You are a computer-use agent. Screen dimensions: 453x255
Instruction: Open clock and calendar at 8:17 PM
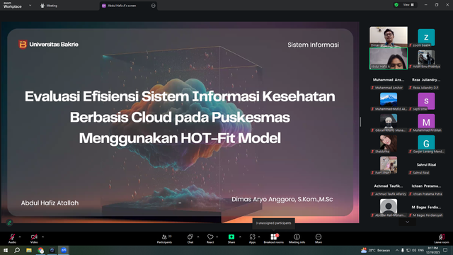coord(432,250)
